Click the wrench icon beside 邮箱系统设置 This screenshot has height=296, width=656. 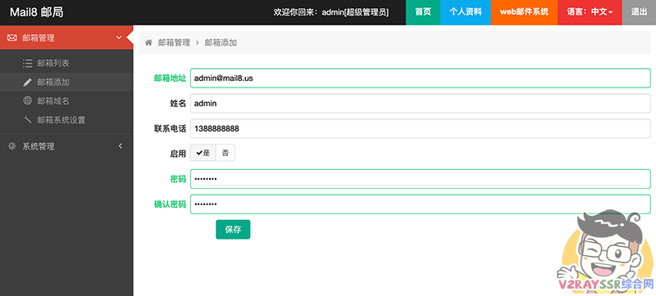27,119
